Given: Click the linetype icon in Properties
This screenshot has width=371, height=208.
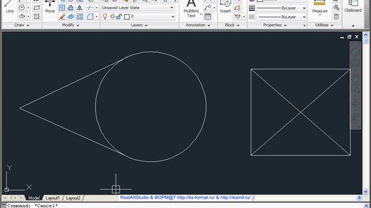Looking at the screenshot, I should pos(252,17).
